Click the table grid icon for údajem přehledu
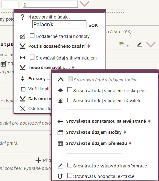This screenshot has height=181, width=159. (x=60, y=143)
